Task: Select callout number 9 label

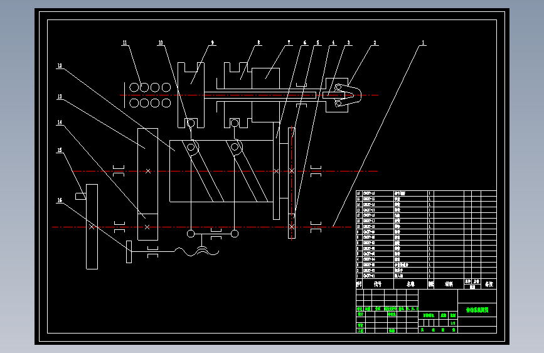Action: [x=212, y=42]
